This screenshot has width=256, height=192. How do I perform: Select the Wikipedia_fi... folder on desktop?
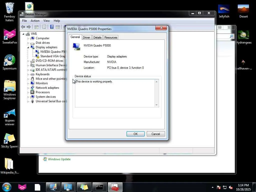click(9, 166)
